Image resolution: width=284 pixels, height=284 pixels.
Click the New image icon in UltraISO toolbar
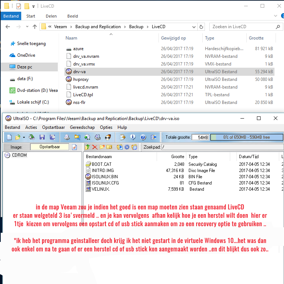coord(8,137)
